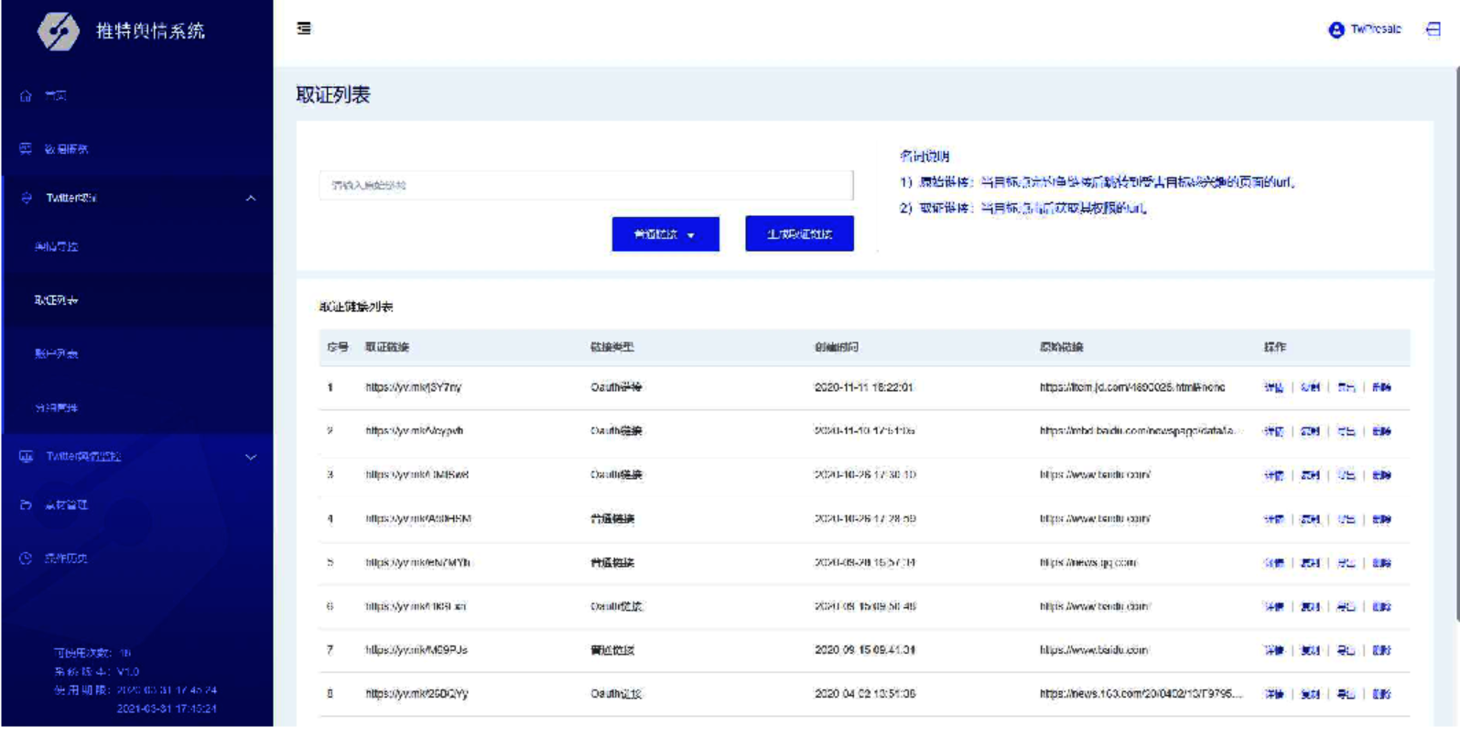This screenshot has height=737, width=1460.
Task: Click the generate forensic link button
Action: pos(799,233)
